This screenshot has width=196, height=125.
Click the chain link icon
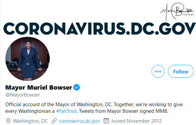click(54, 121)
